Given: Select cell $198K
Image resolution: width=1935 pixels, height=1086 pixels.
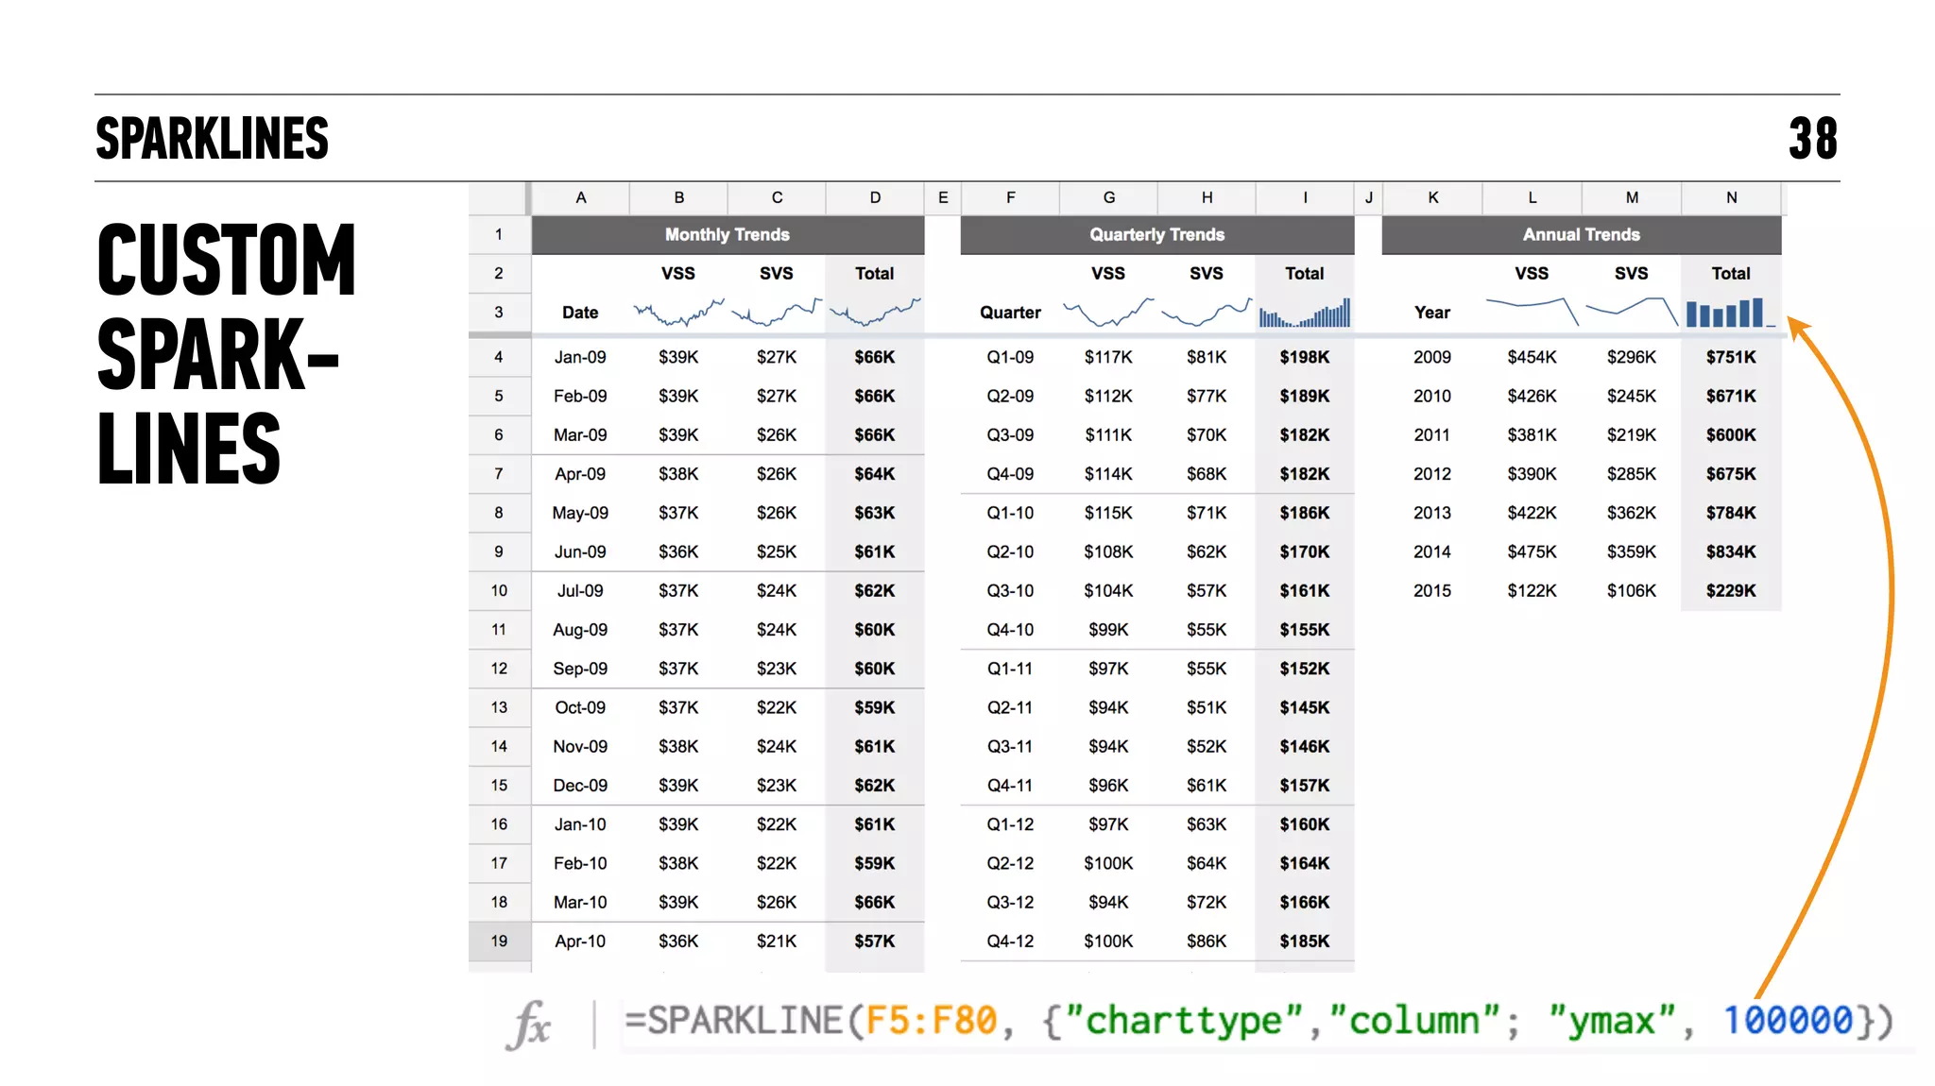Looking at the screenshot, I should tap(1305, 357).
